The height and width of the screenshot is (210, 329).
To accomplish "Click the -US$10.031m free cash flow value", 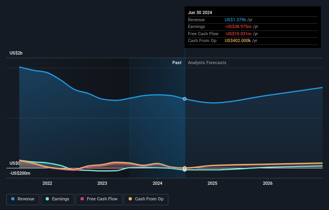I will (238, 34).
